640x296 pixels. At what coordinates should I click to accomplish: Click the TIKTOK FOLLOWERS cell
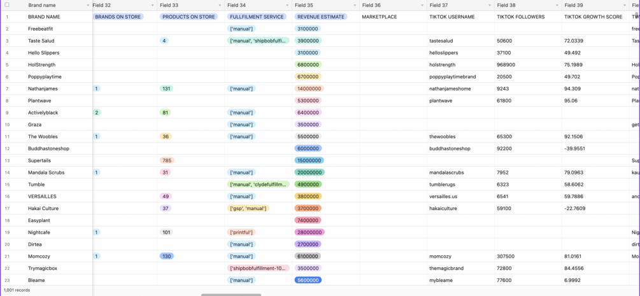pyautogui.click(x=528, y=17)
